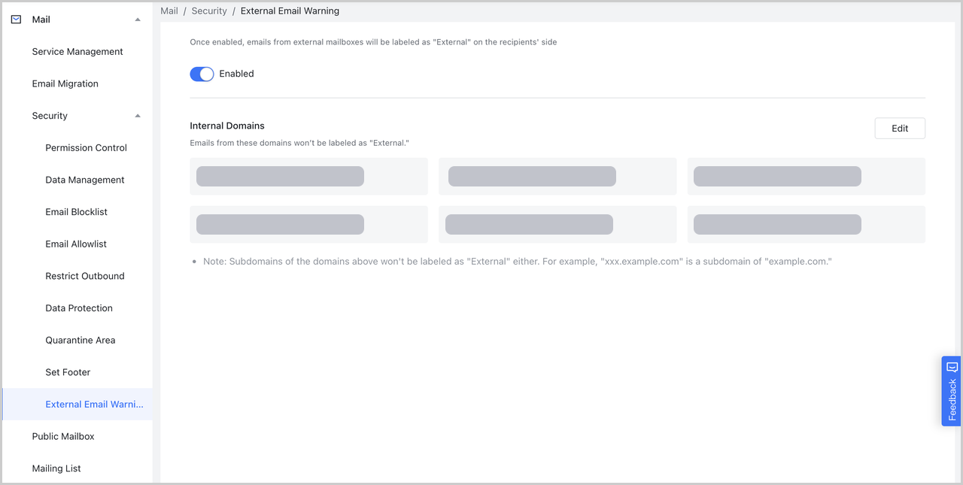Click Security in the breadcrumb trail
The height and width of the screenshot is (485, 963).
(x=209, y=11)
